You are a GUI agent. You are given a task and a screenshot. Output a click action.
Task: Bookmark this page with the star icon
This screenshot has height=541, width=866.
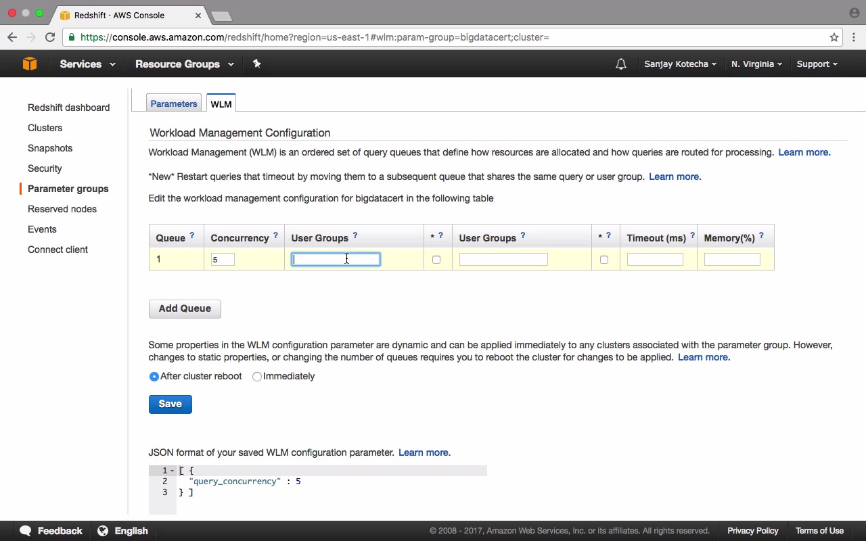(x=834, y=37)
